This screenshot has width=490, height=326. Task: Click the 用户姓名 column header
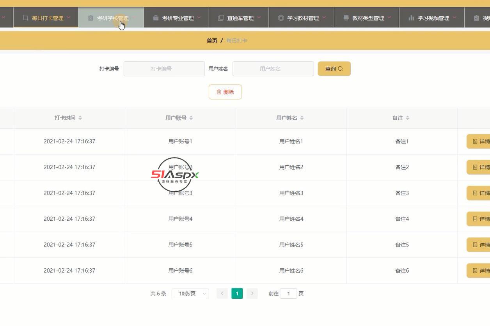291,118
